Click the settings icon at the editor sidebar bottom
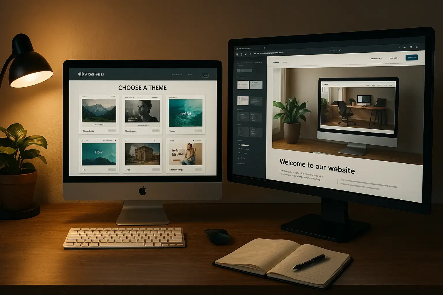The height and width of the screenshot is (295, 443). [x=240, y=158]
